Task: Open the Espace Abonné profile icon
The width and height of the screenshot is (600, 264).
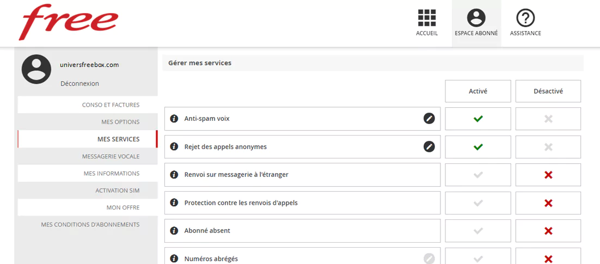Action: pyautogui.click(x=476, y=19)
